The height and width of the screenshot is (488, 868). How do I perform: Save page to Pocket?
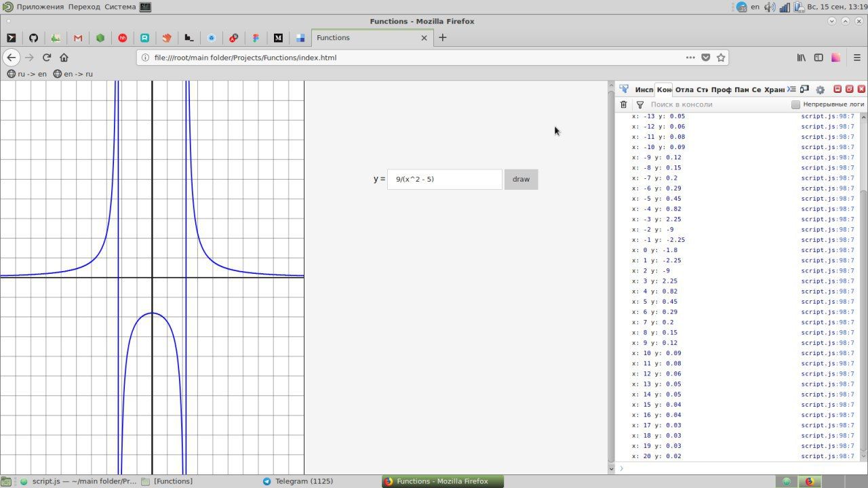click(706, 58)
